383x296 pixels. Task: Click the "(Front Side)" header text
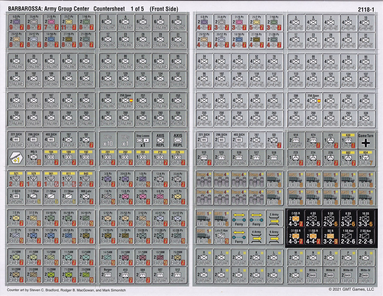pos(164,9)
